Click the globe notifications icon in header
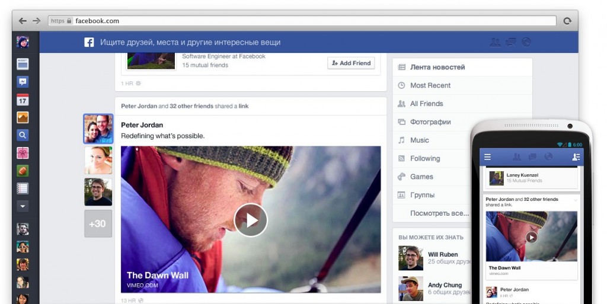The height and width of the screenshot is (304, 607). (526, 42)
